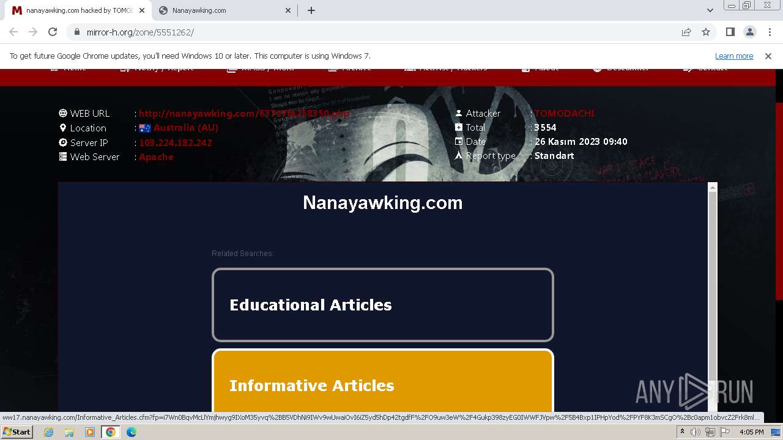Click the padlock site info icon
783x440 pixels.
coord(76,32)
